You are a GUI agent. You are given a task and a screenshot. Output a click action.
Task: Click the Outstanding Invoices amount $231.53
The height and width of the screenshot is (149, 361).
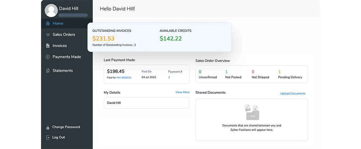[103, 39]
